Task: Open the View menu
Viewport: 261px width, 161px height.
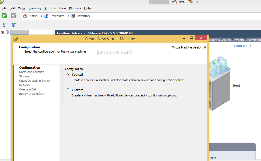Action: [x=21, y=8]
